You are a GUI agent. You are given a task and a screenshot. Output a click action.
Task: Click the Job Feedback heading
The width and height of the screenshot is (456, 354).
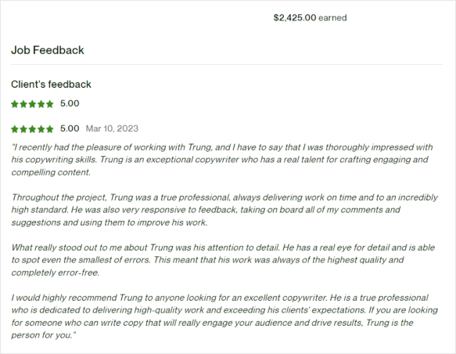pyautogui.click(x=48, y=50)
